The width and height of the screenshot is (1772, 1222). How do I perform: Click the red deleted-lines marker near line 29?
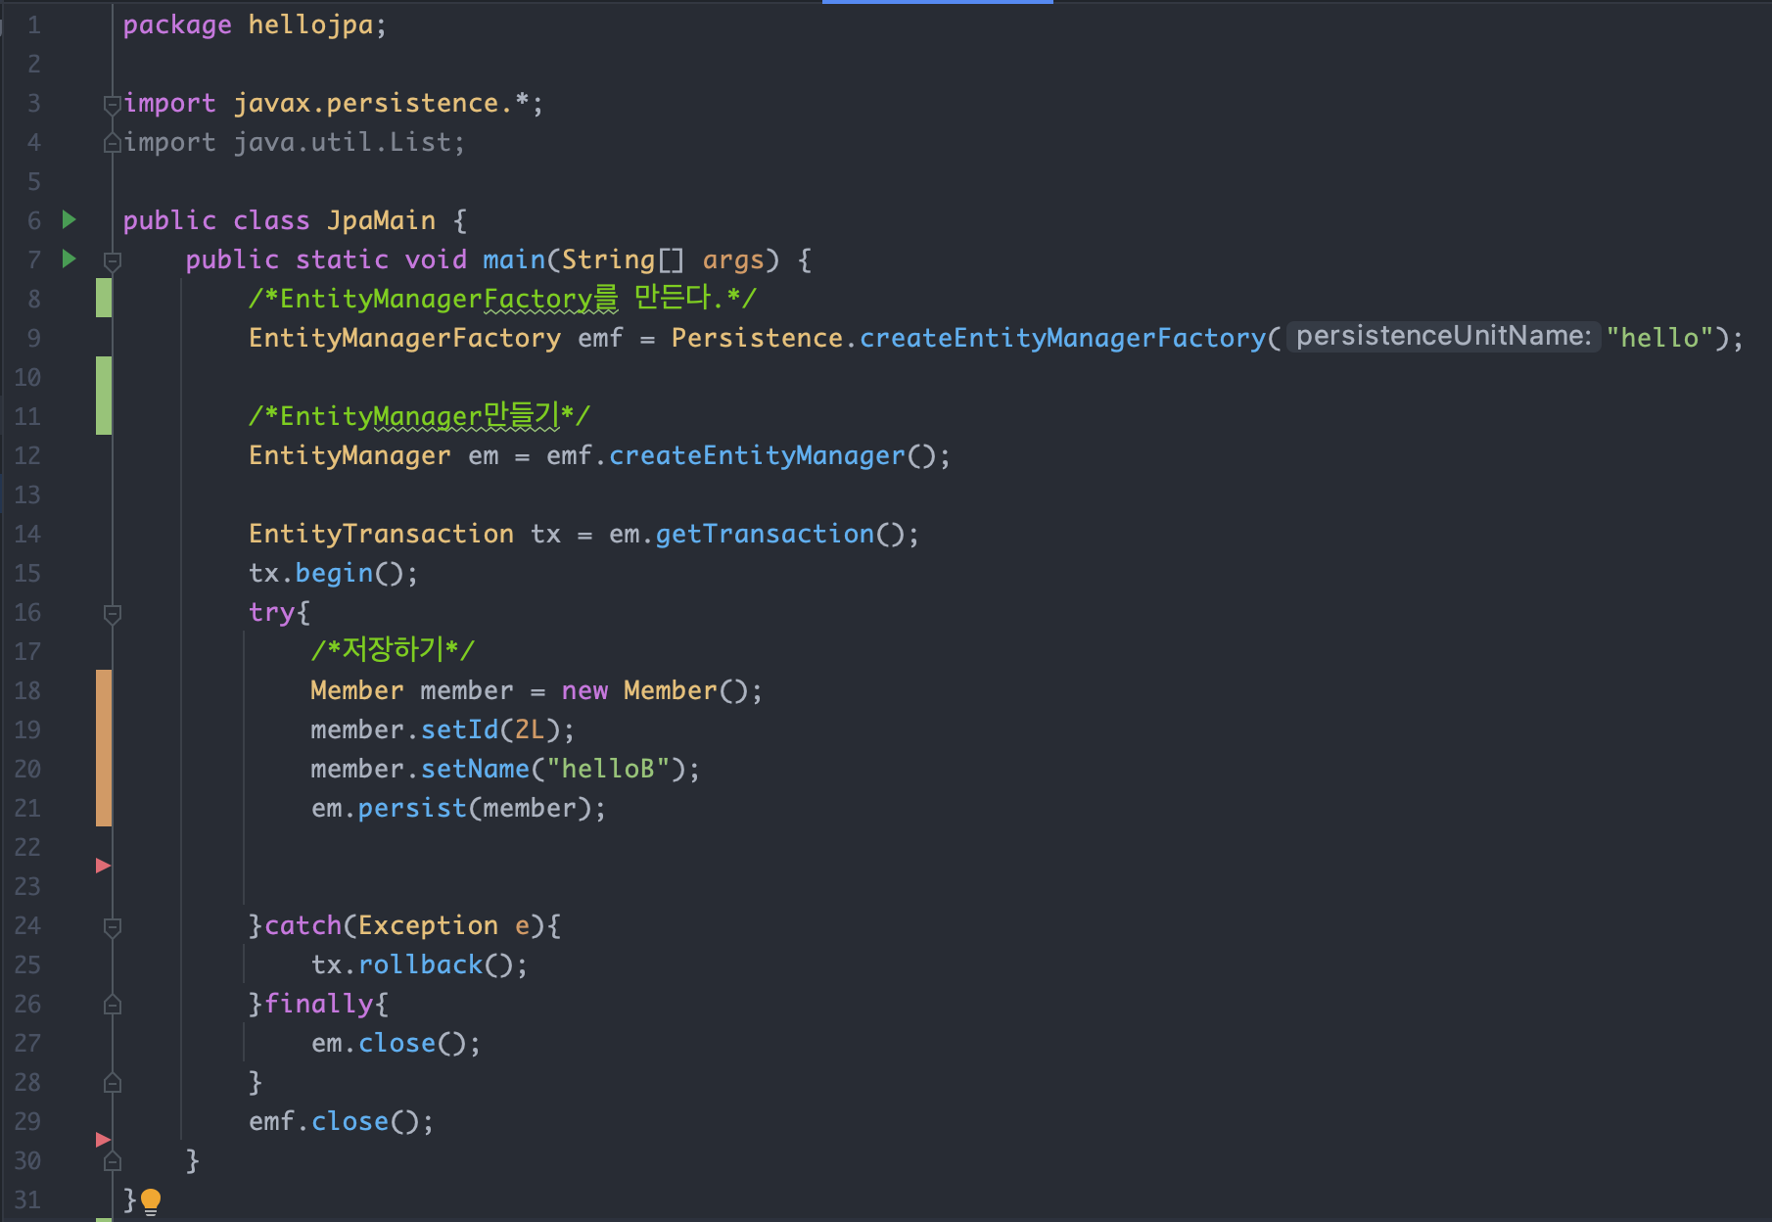pyautogui.click(x=103, y=1140)
